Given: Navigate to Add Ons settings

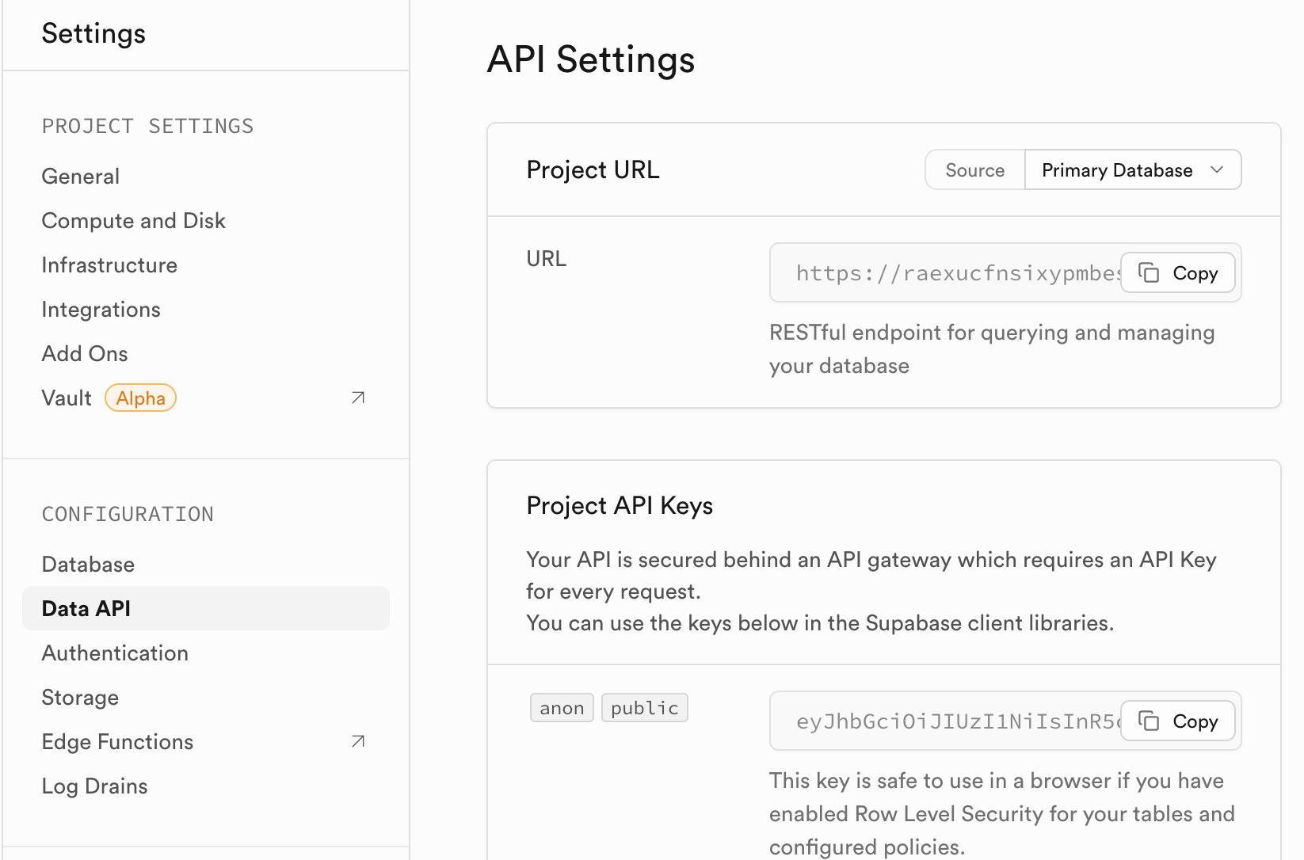Looking at the screenshot, I should [x=85, y=354].
